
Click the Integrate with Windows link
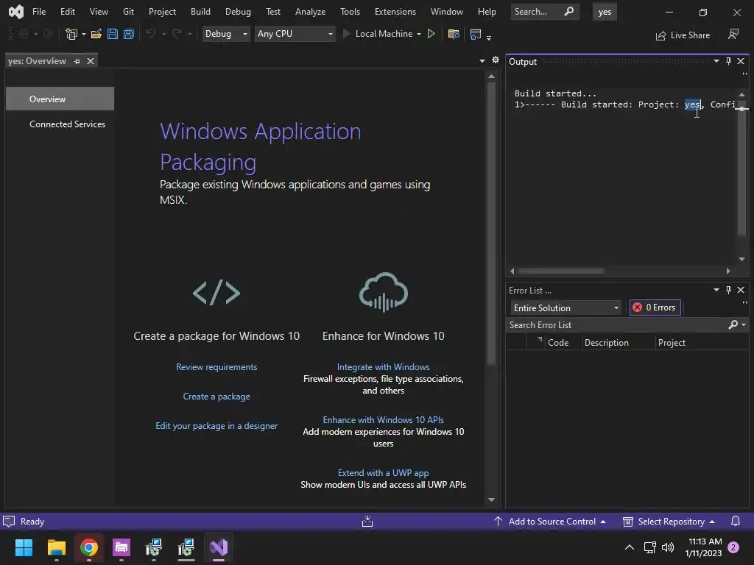click(x=383, y=366)
